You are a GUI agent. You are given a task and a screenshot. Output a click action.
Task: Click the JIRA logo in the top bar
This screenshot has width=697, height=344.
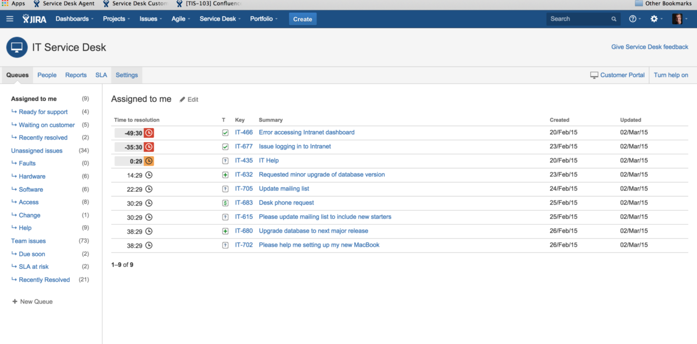pyautogui.click(x=34, y=18)
